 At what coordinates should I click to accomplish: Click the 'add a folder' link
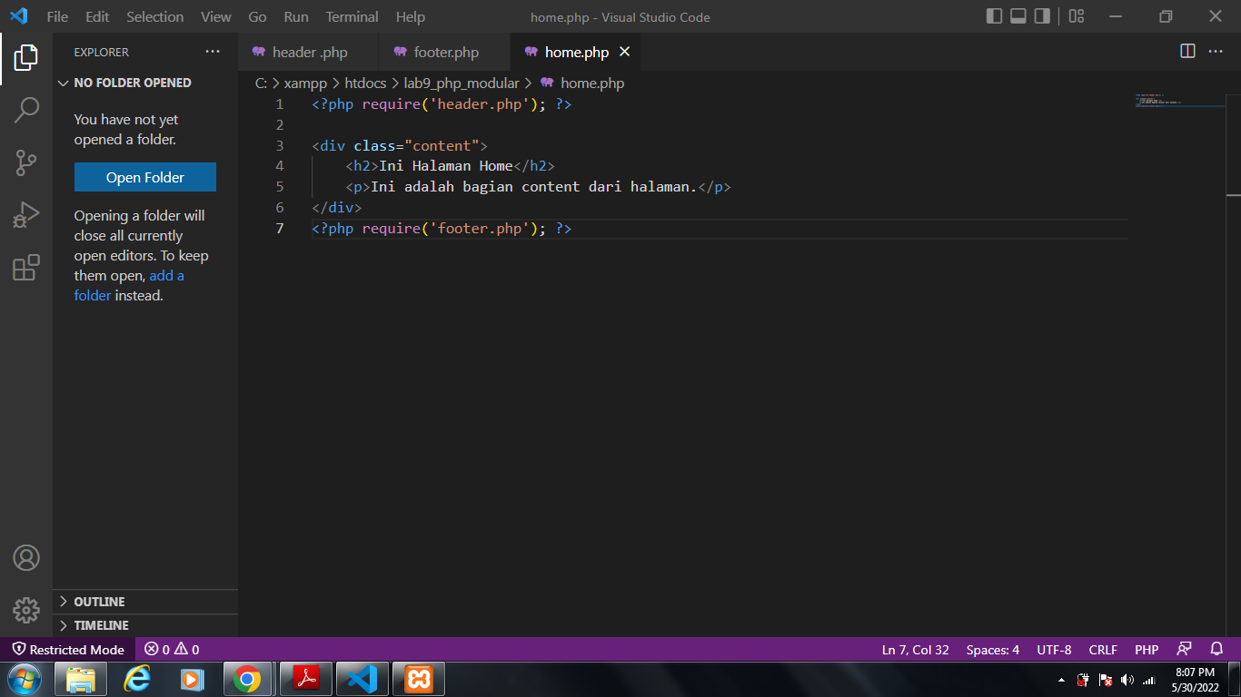click(x=166, y=275)
